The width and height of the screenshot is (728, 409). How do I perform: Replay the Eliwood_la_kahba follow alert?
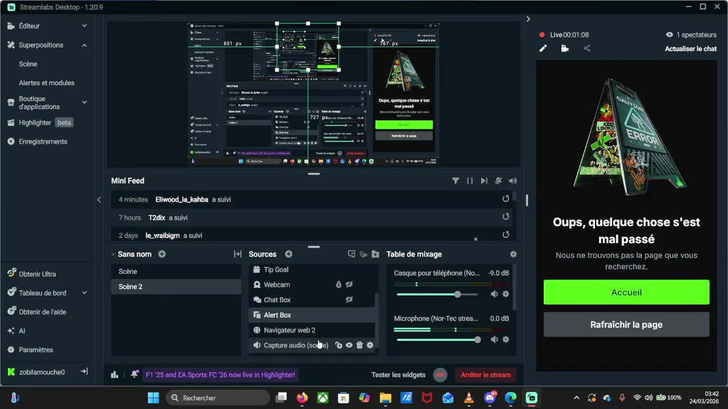506,199
